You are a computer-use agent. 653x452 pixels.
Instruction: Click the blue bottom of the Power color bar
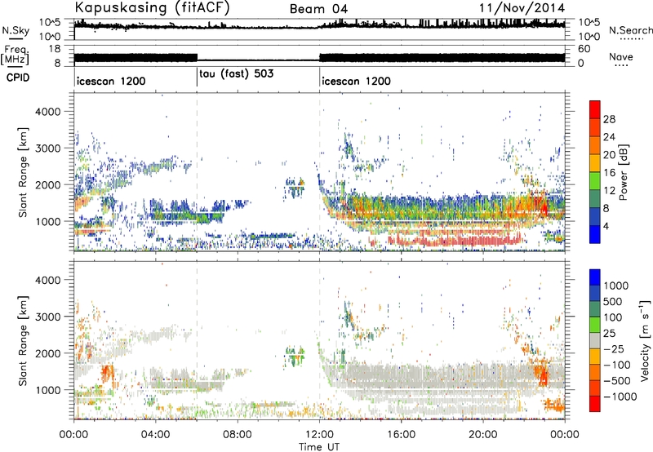[x=595, y=234]
